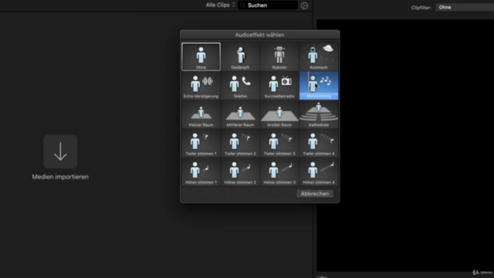Choose the Gedämpft audio effect
This screenshot has height=278, width=494.
tap(240, 56)
